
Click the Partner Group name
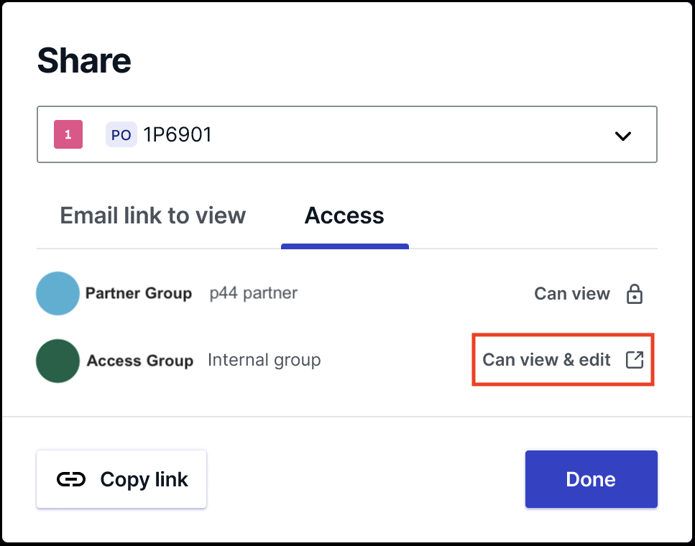pos(139,293)
